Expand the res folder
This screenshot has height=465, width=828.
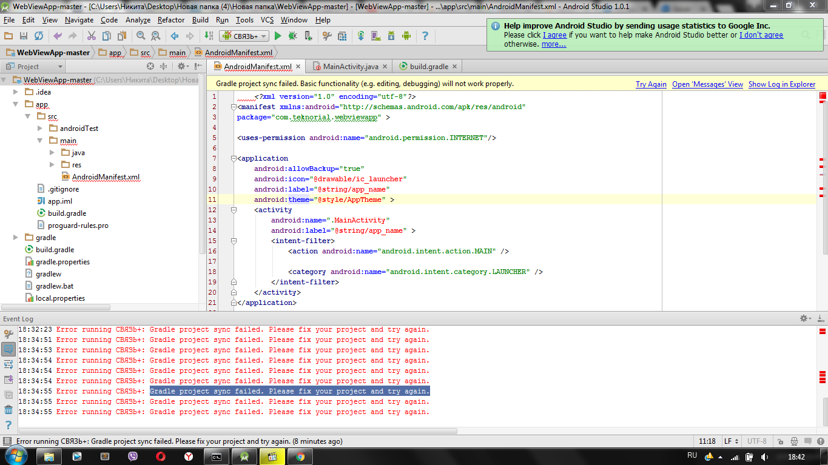coord(52,165)
